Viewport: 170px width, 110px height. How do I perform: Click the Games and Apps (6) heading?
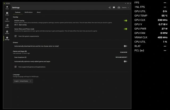coord(20,51)
